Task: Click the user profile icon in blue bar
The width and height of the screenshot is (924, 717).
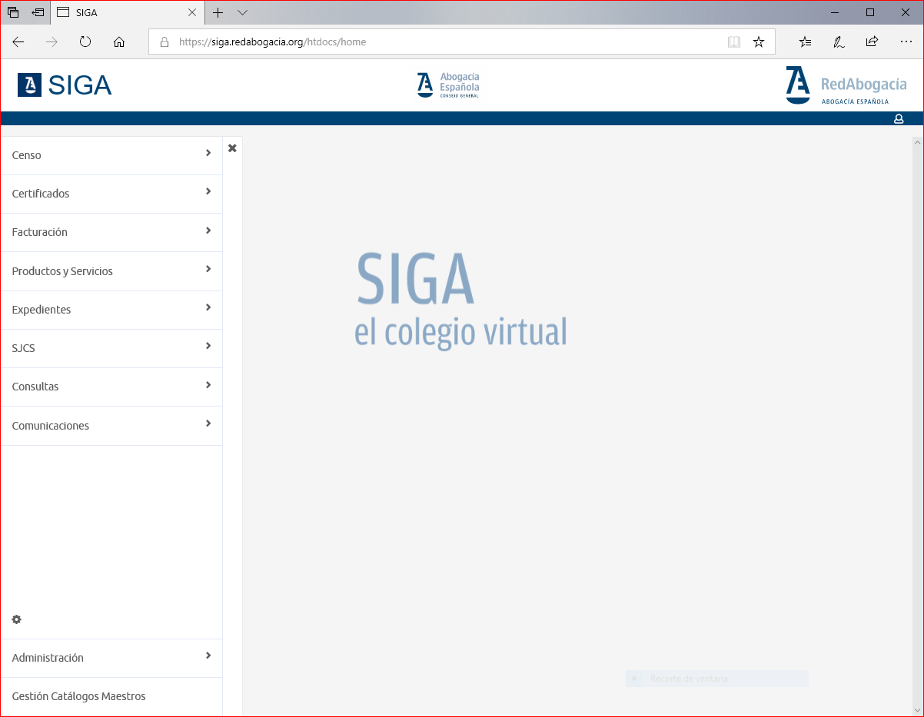Action: tap(898, 119)
